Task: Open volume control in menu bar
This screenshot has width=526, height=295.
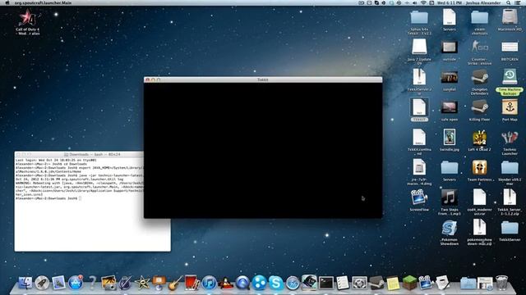Action: coord(414,2)
